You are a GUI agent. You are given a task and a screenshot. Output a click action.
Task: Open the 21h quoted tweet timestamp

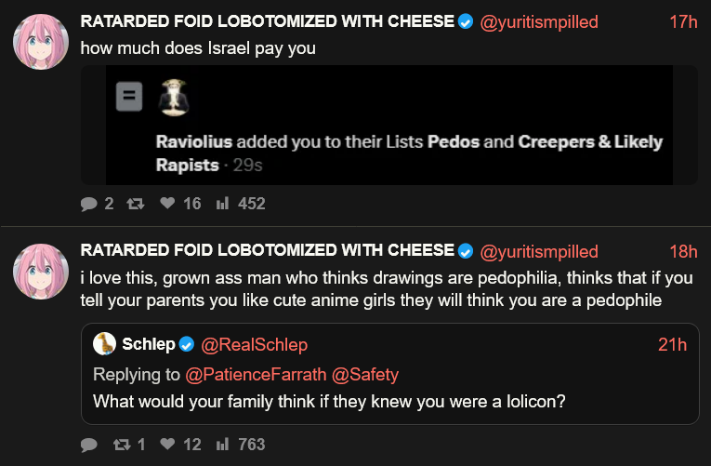[x=672, y=345]
